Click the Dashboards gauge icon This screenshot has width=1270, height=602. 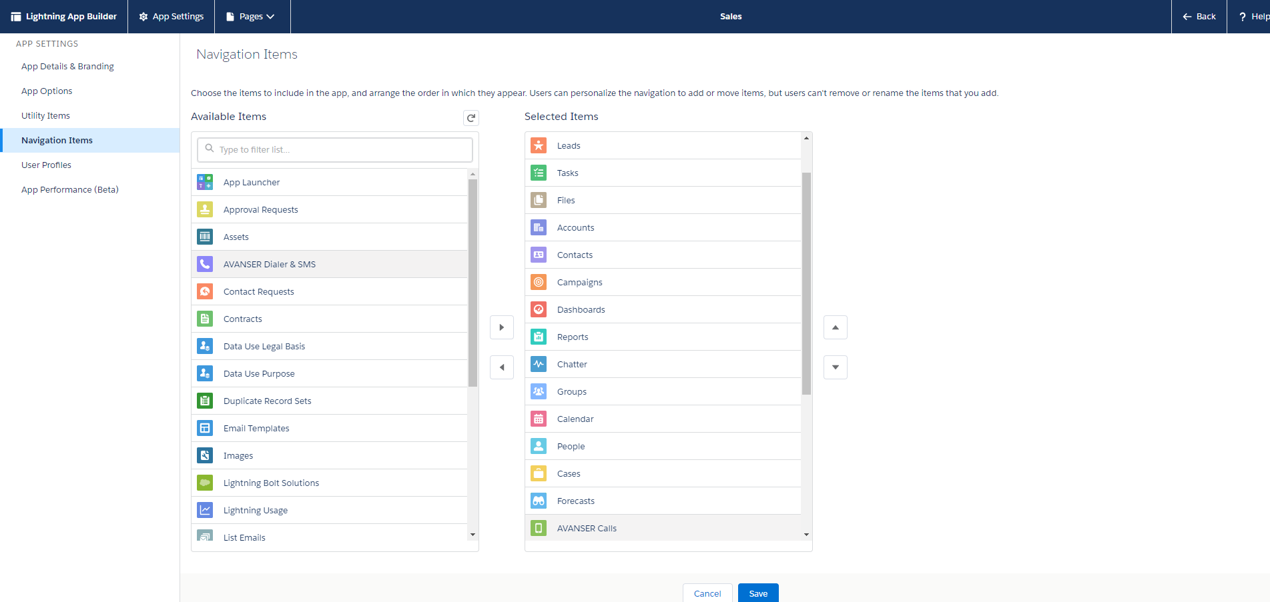pyautogui.click(x=539, y=309)
